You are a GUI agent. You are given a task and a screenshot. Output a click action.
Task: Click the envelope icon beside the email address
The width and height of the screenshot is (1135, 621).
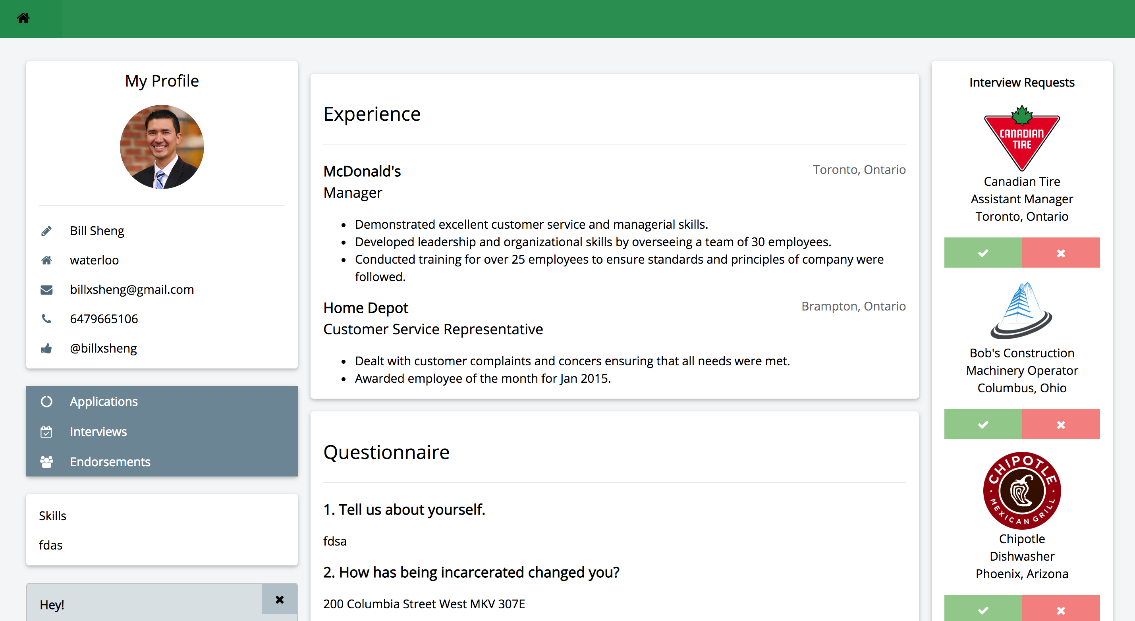[46, 290]
